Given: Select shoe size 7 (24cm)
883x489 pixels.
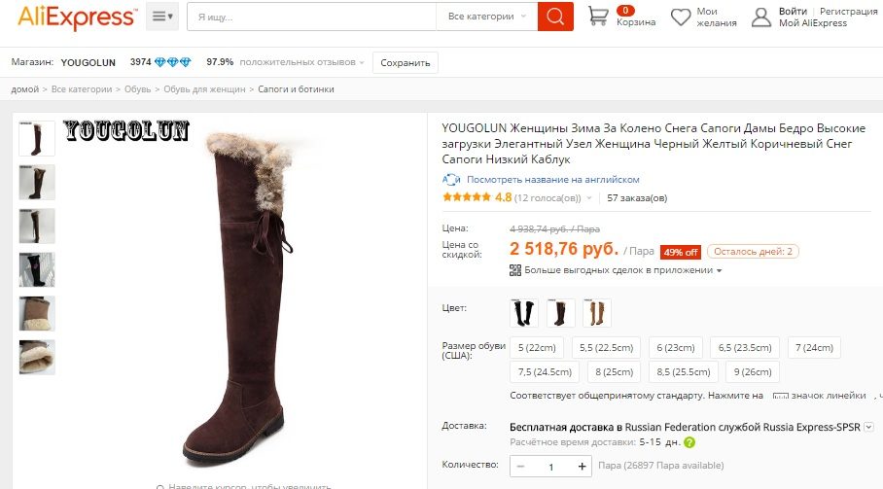Looking at the screenshot, I should pyautogui.click(x=814, y=348).
